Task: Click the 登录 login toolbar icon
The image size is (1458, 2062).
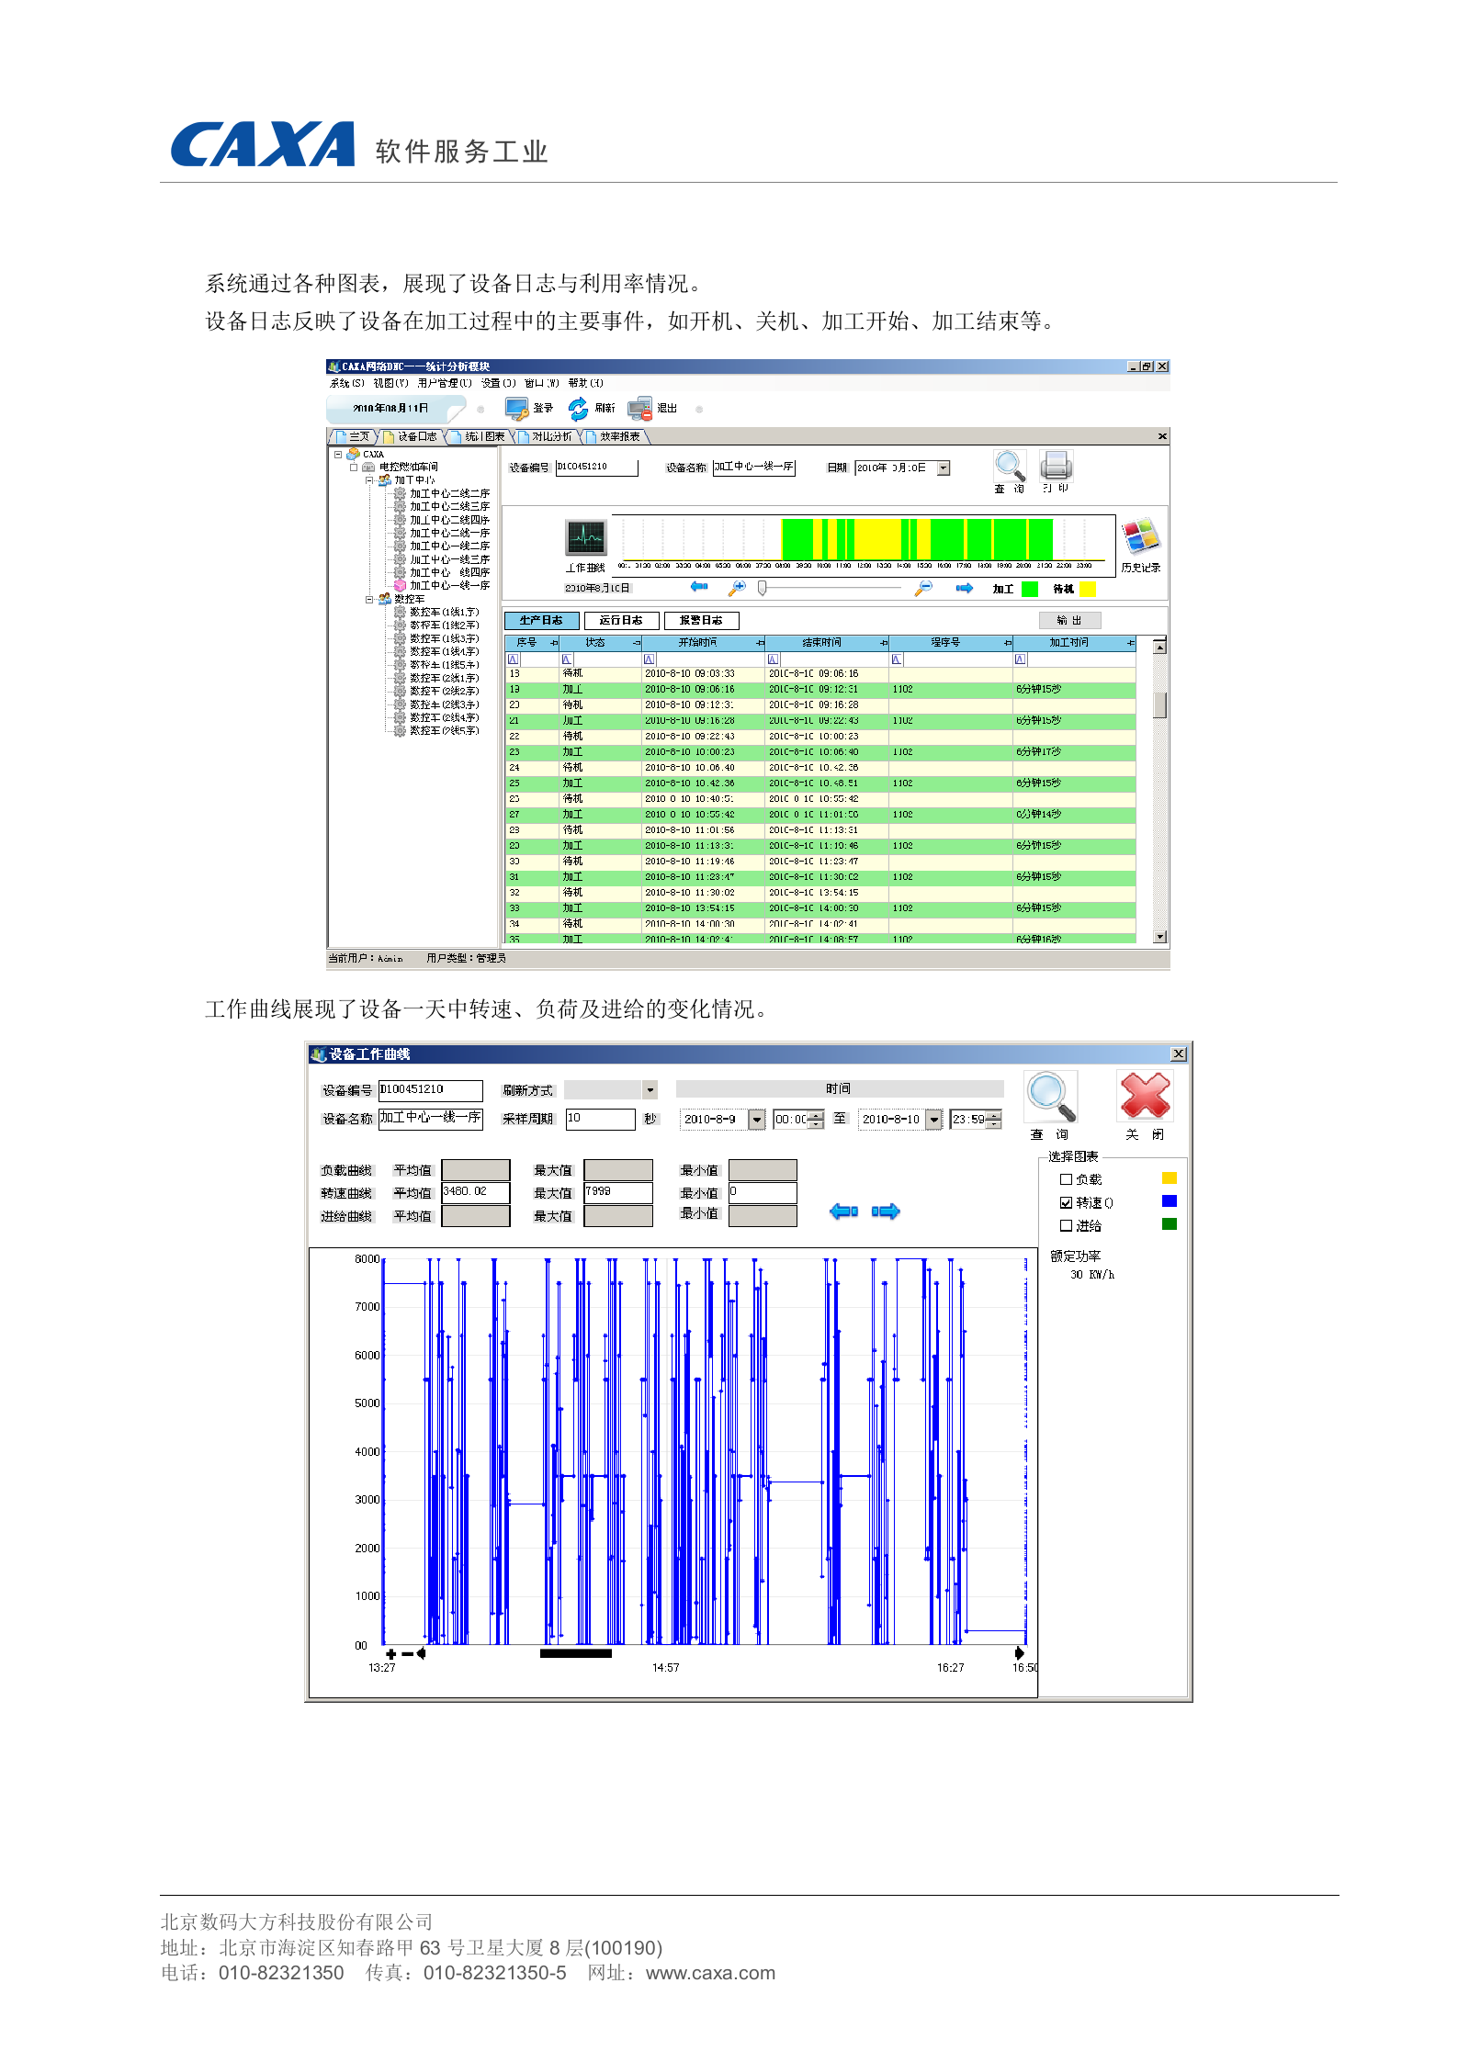Action: (517, 409)
